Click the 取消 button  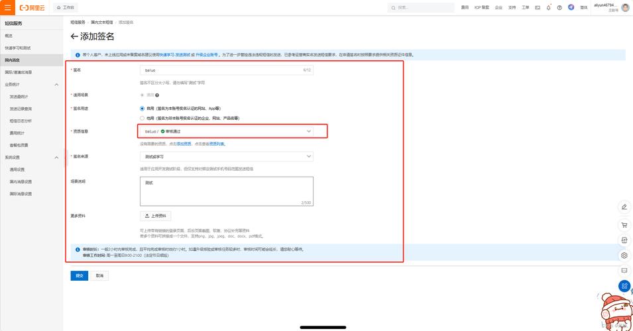pos(99,275)
